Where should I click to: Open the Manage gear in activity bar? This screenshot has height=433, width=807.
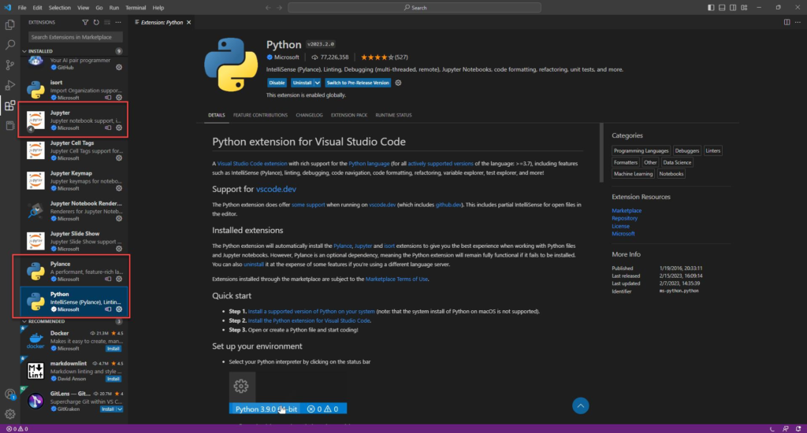(x=9, y=414)
